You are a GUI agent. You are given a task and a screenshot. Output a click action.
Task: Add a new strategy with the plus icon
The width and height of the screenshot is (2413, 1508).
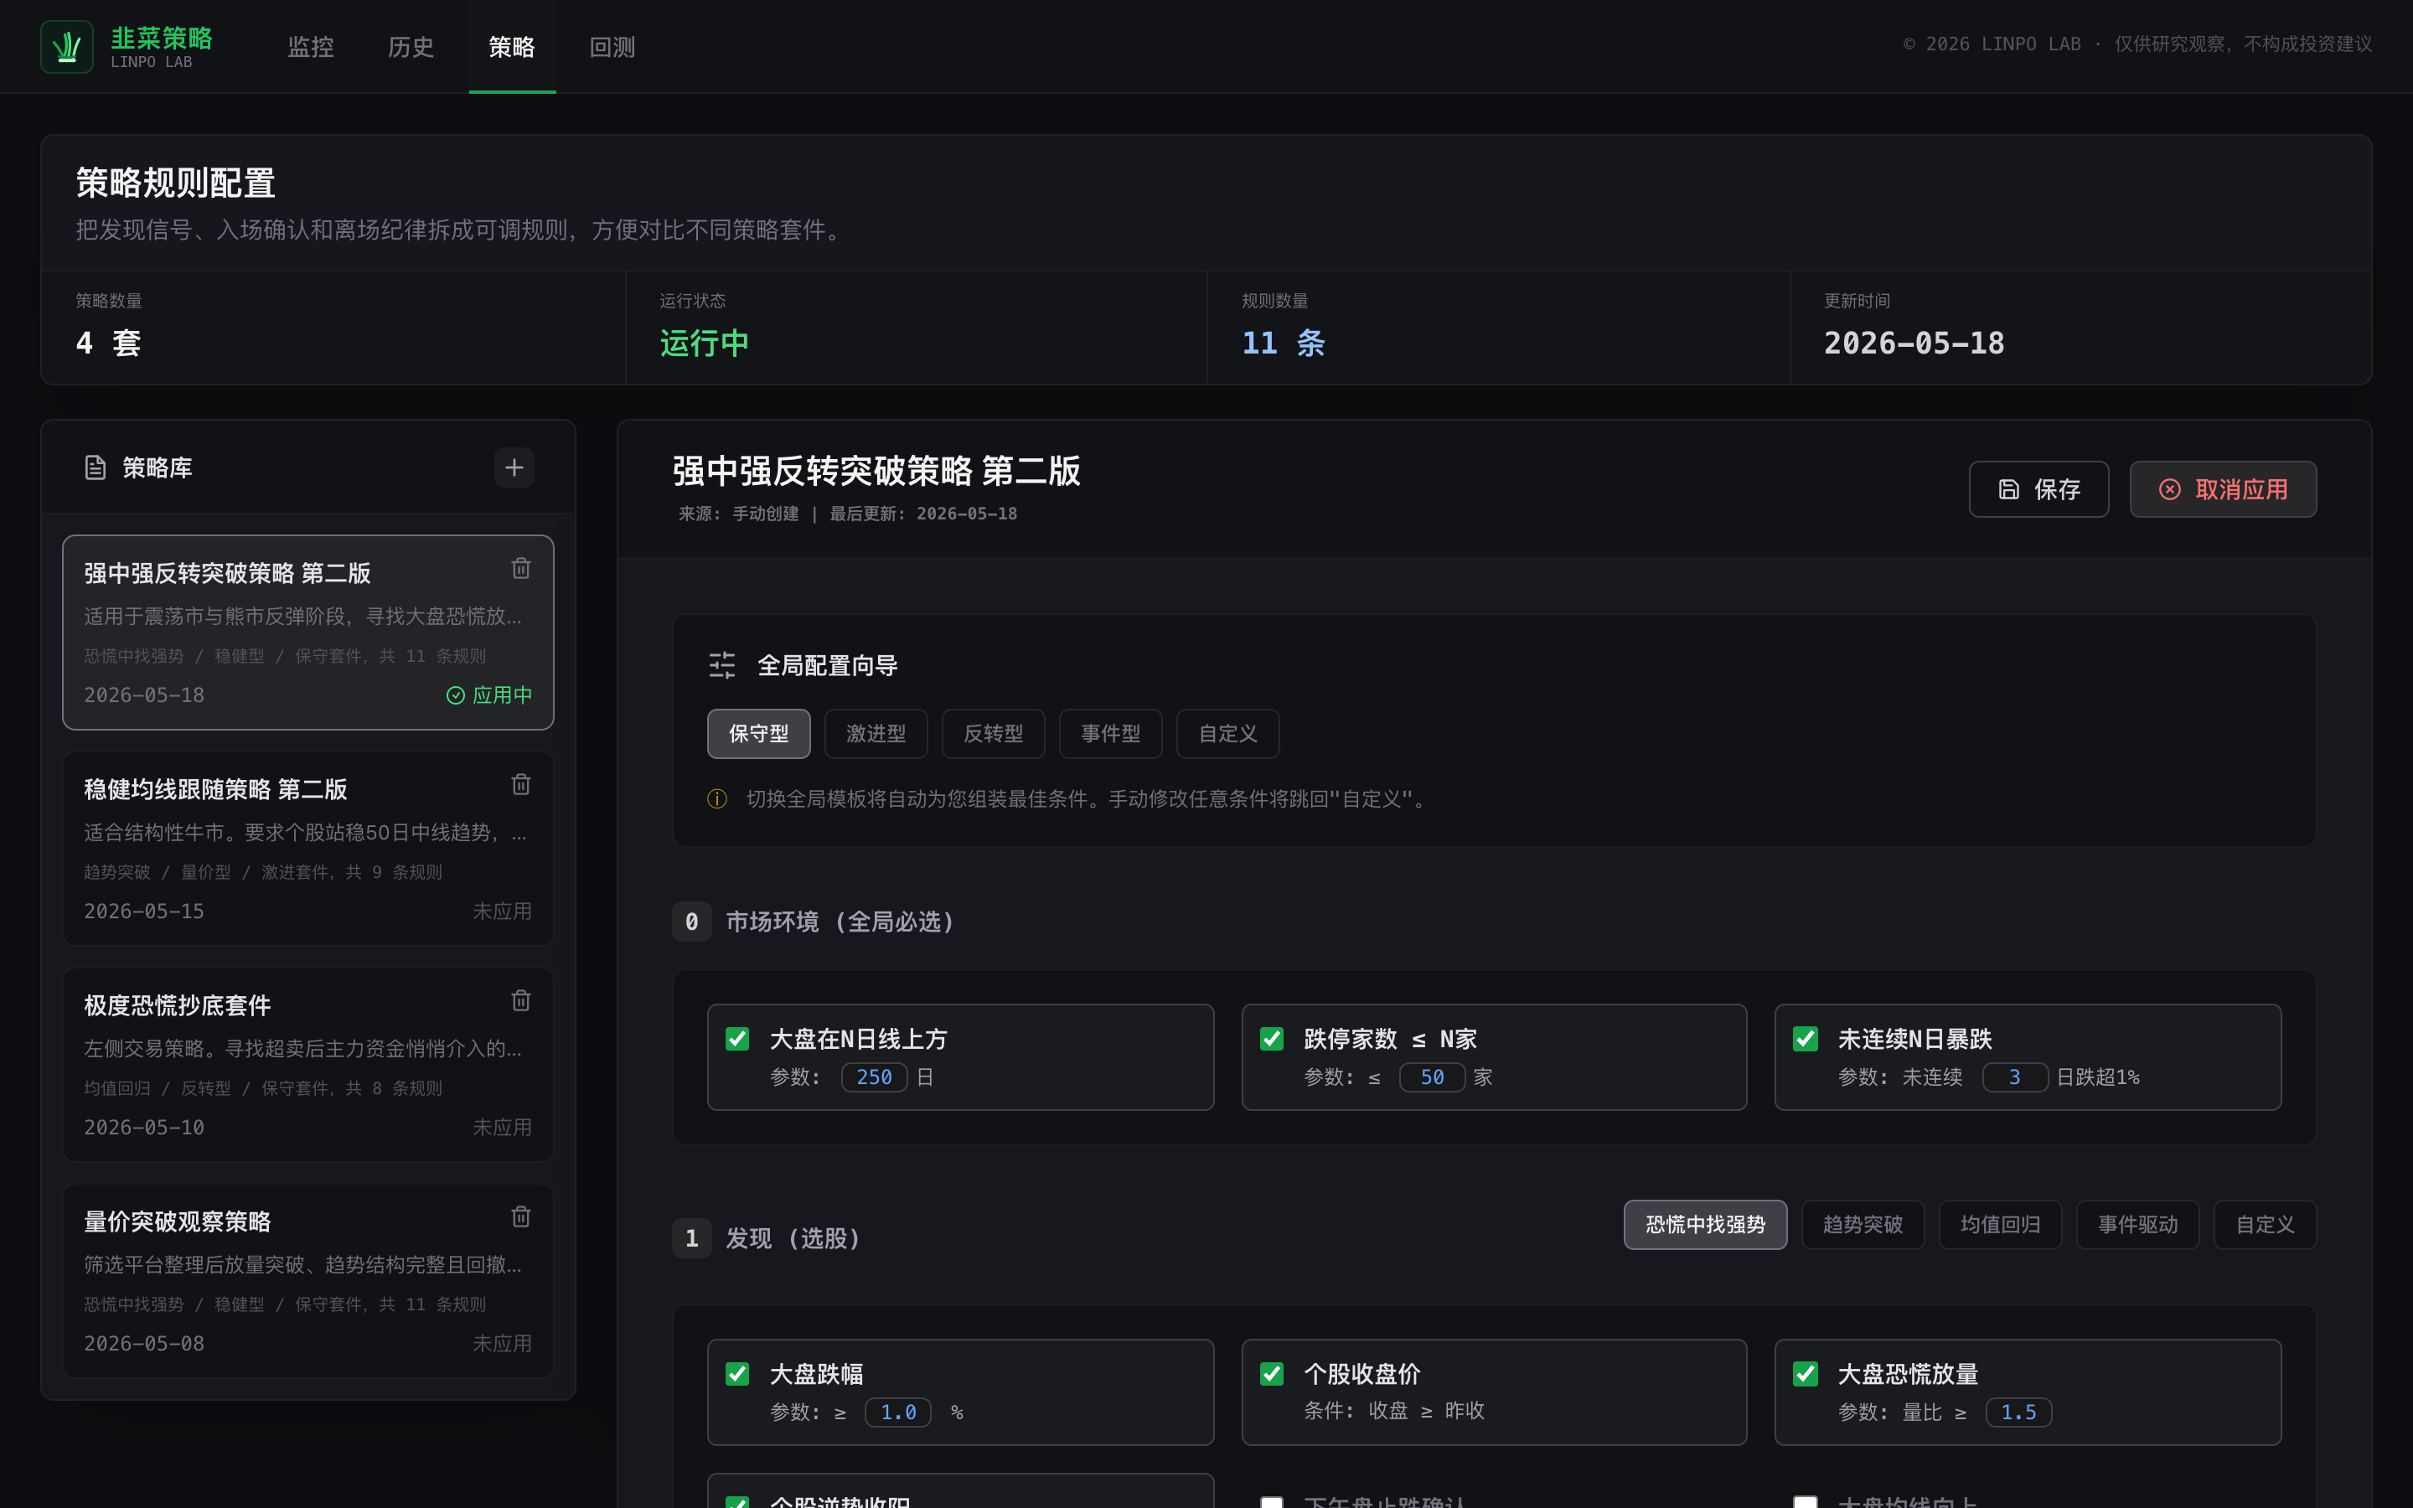point(514,467)
